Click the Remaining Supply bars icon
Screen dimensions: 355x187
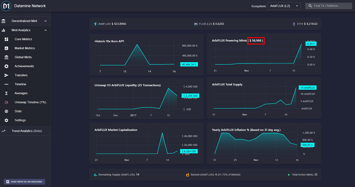point(95,175)
